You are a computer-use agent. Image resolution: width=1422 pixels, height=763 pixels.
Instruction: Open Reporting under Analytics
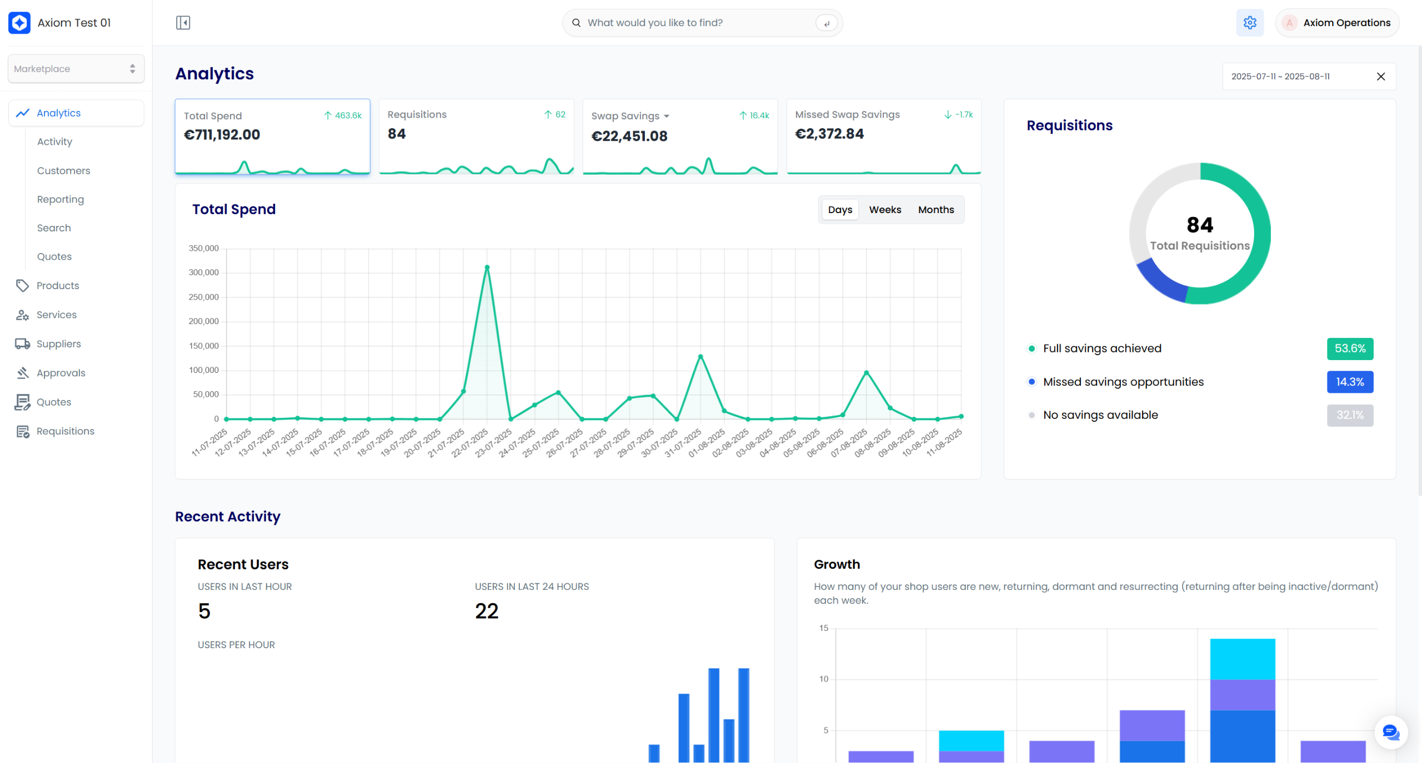tap(61, 199)
